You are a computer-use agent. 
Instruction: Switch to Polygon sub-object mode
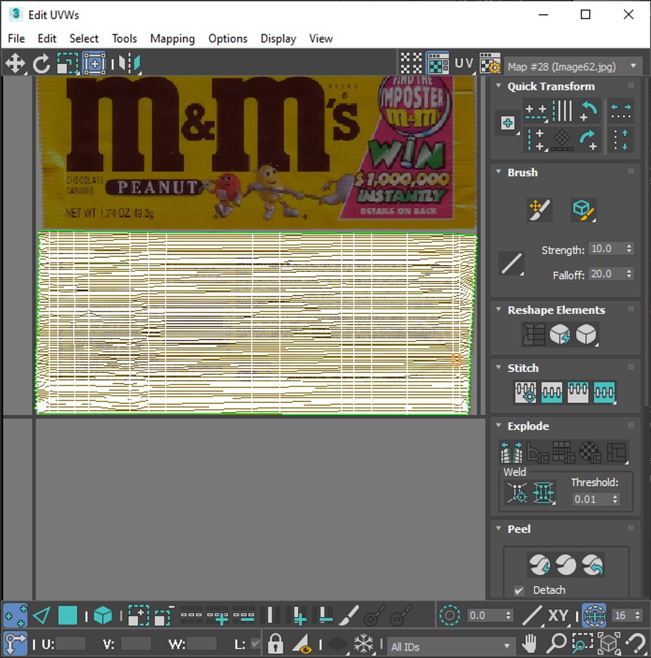68,615
